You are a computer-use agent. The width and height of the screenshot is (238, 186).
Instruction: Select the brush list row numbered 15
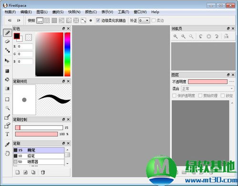pyautogui.click(x=39, y=150)
